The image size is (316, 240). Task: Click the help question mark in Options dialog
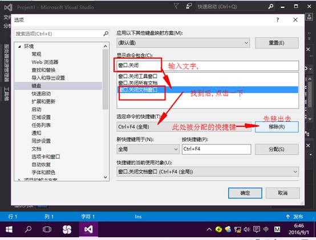point(278,20)
